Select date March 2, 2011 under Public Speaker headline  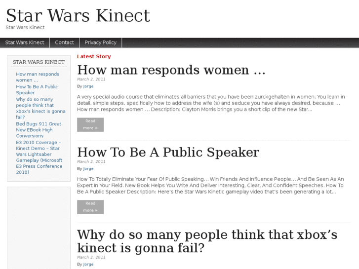tap(91, 161)
